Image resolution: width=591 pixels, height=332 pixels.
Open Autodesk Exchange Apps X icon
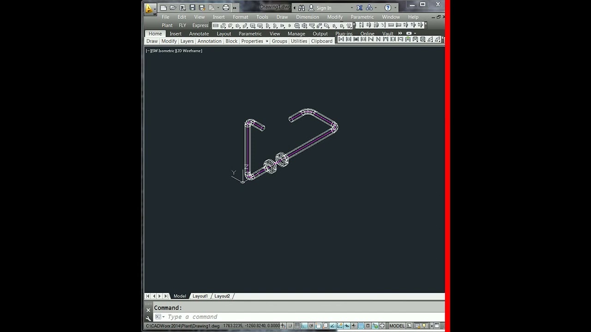click(360, 8)
